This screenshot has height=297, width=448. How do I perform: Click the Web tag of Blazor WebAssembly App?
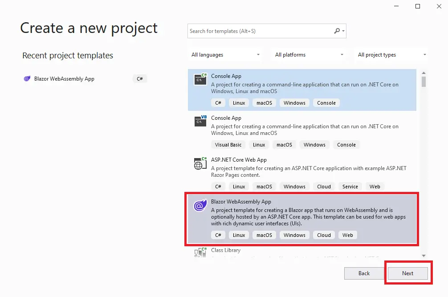coord(347,235)
